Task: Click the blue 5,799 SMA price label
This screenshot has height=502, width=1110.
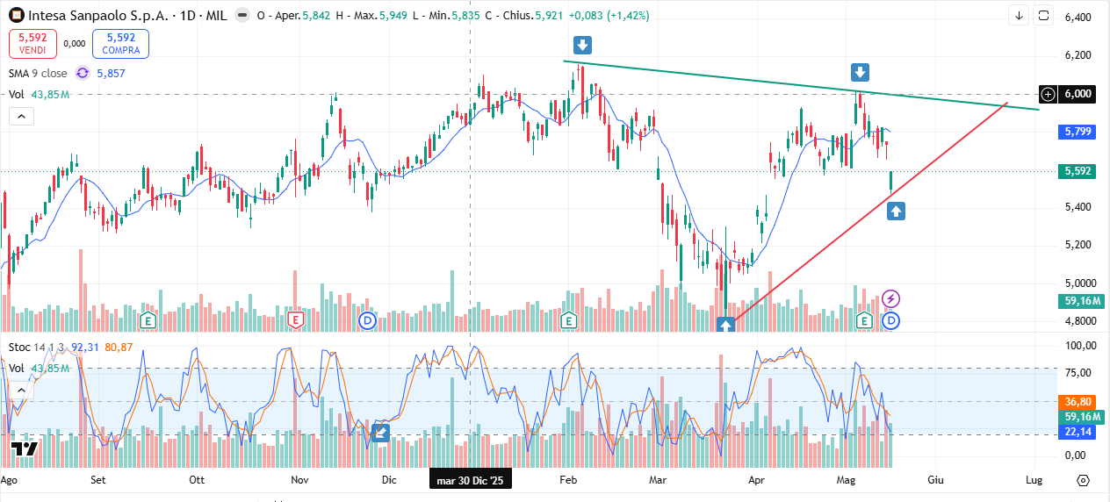Action: tap(1078, 132)
